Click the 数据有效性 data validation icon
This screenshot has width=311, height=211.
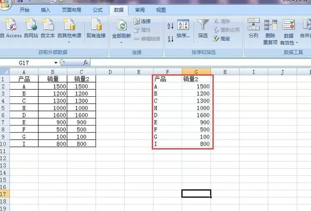pos(289,25)
